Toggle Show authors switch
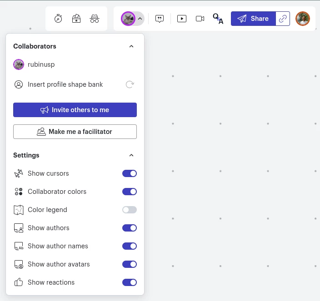This screenshot has width=320, height=301. click(x=130, y=228)
